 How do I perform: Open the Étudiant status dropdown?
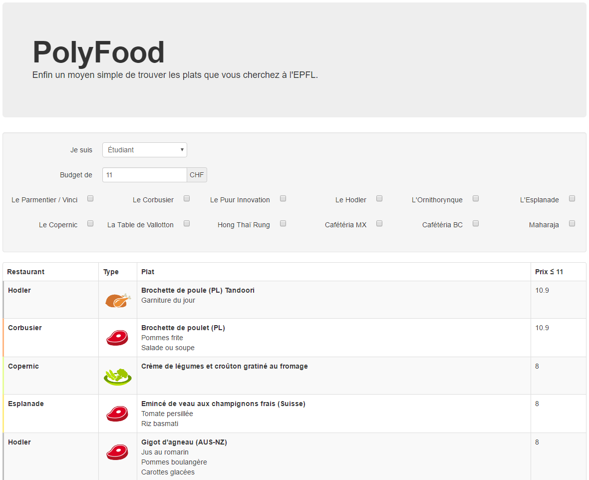[145, 150]
